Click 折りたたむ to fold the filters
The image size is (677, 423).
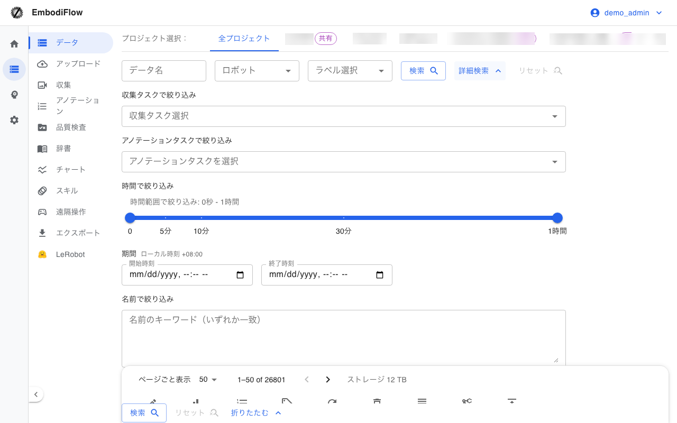click(257, 413)
